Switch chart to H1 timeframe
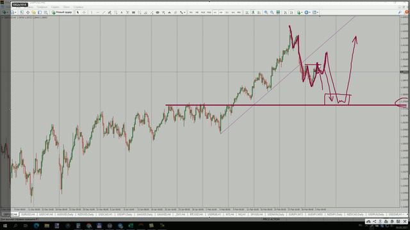This screenshot has width=410, height=230. pyautogui.click(x=215, y=12)
